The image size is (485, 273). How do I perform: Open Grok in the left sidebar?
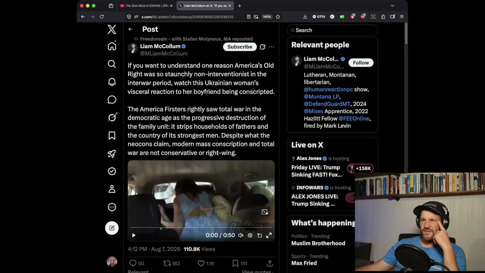[112, 118]
